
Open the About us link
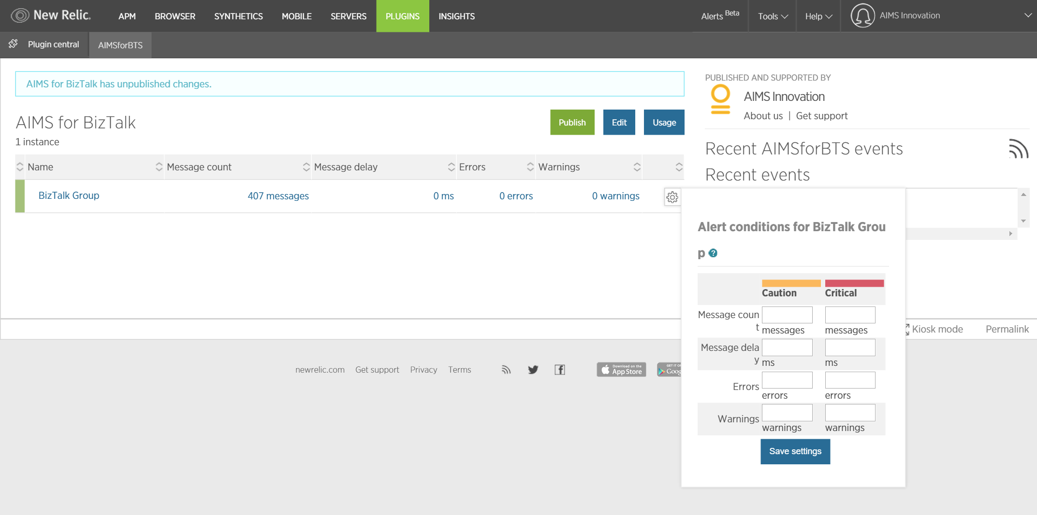click(x=763, y=116)
